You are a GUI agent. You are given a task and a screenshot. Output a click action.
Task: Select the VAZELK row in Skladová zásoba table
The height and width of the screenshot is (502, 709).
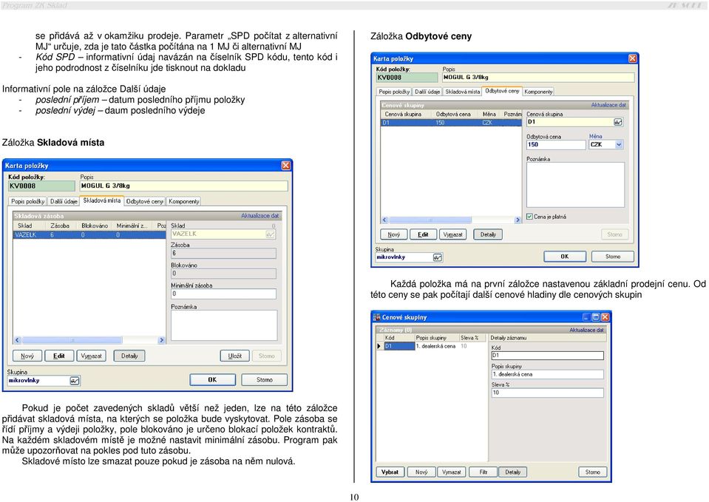click(x=89, y=235)
